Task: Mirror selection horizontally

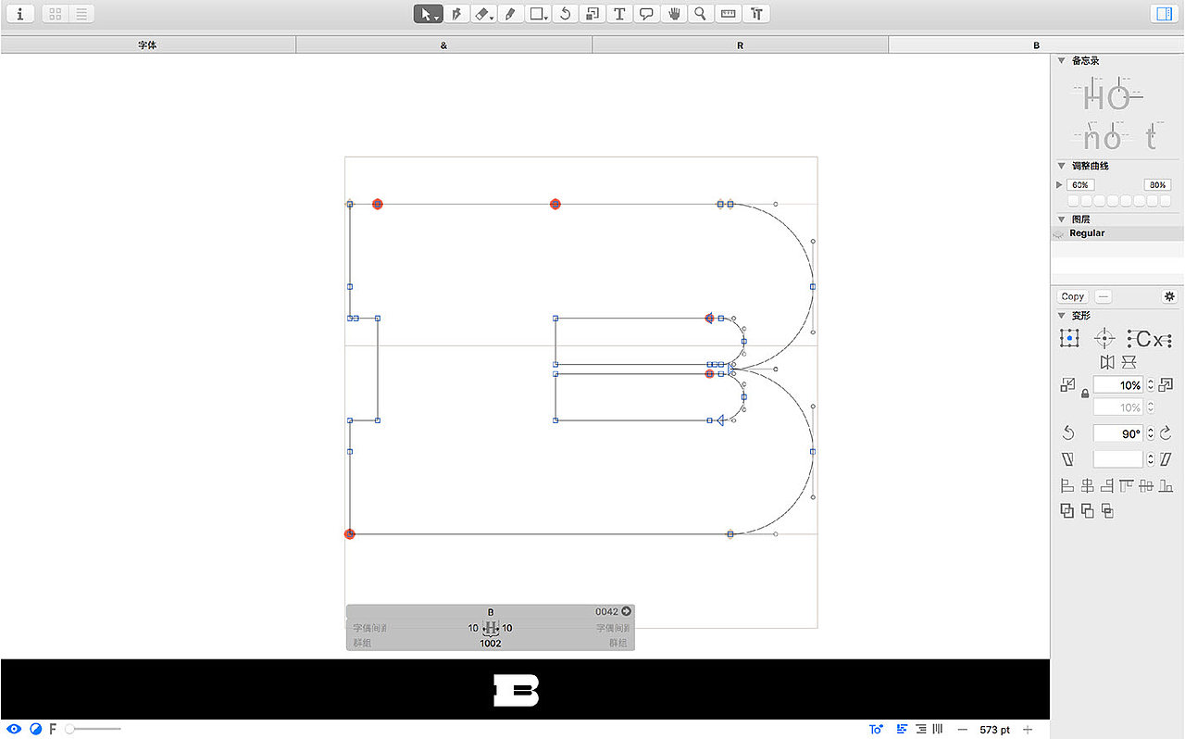Action: click(x=1107, y=362)
